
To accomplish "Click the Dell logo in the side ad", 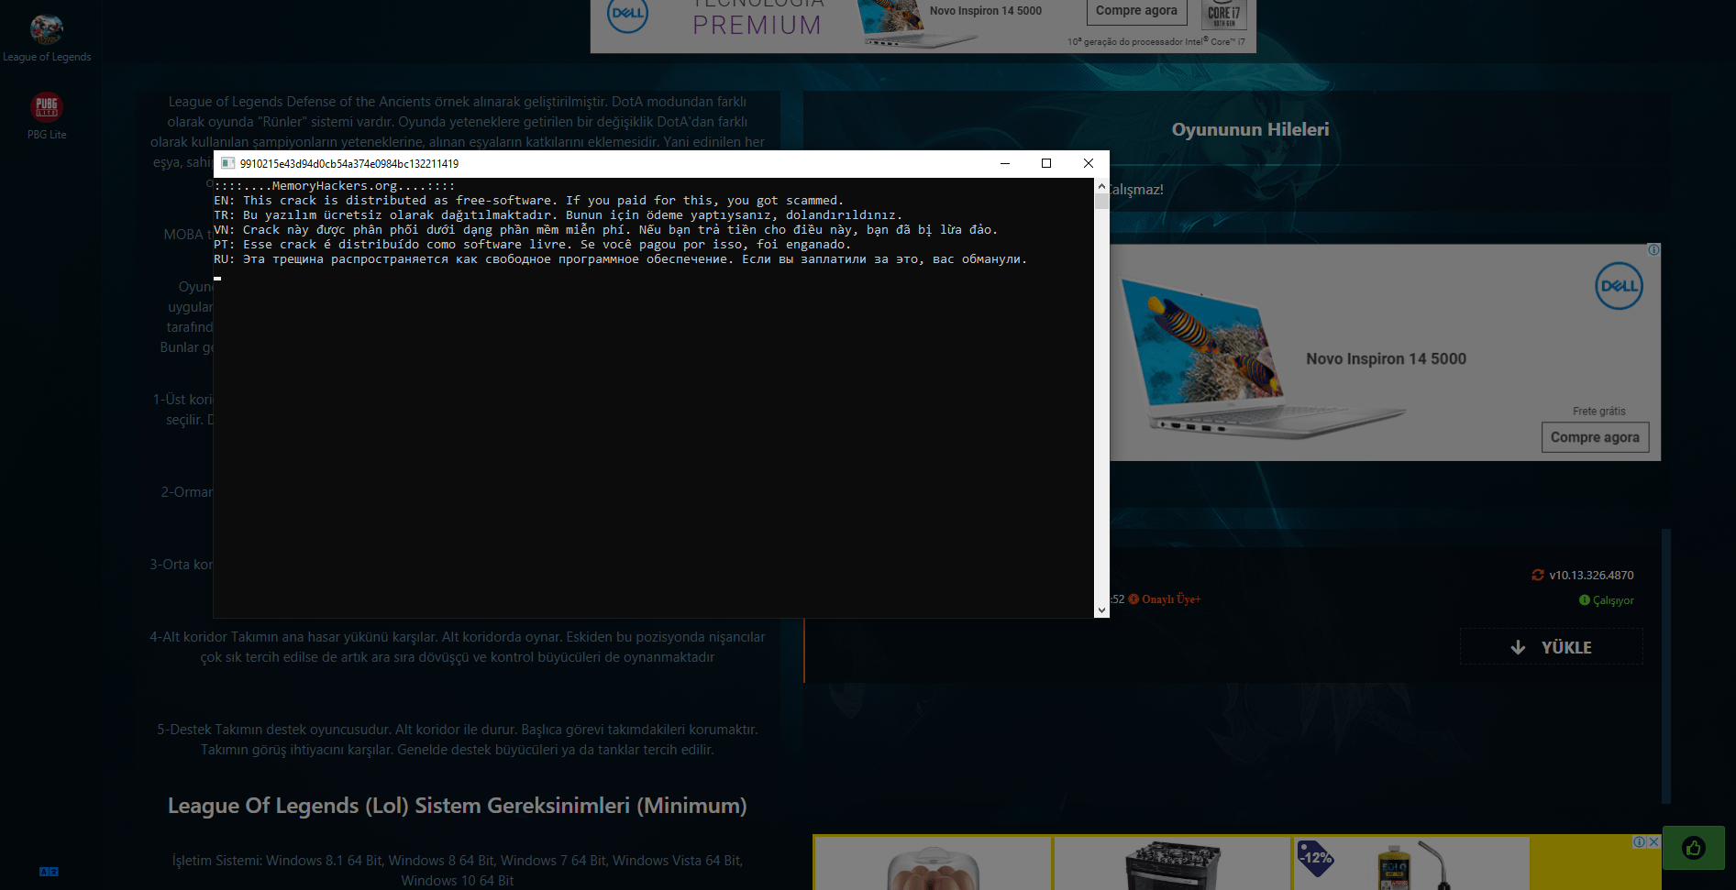I will pos(1619,286).
